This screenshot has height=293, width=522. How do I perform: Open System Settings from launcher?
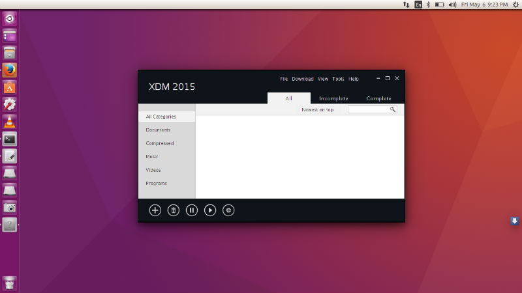tap(9, 105)
